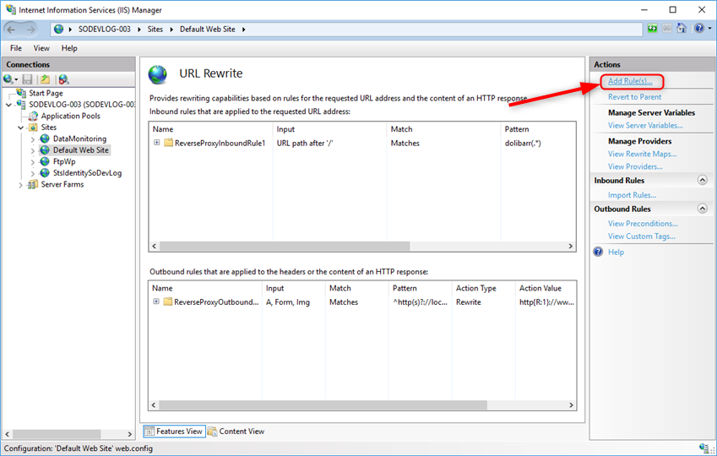Viewport: 717px width, 456px height.
Task: Click right arrow of inbound rules scrollbar
Action: [571, 246]
